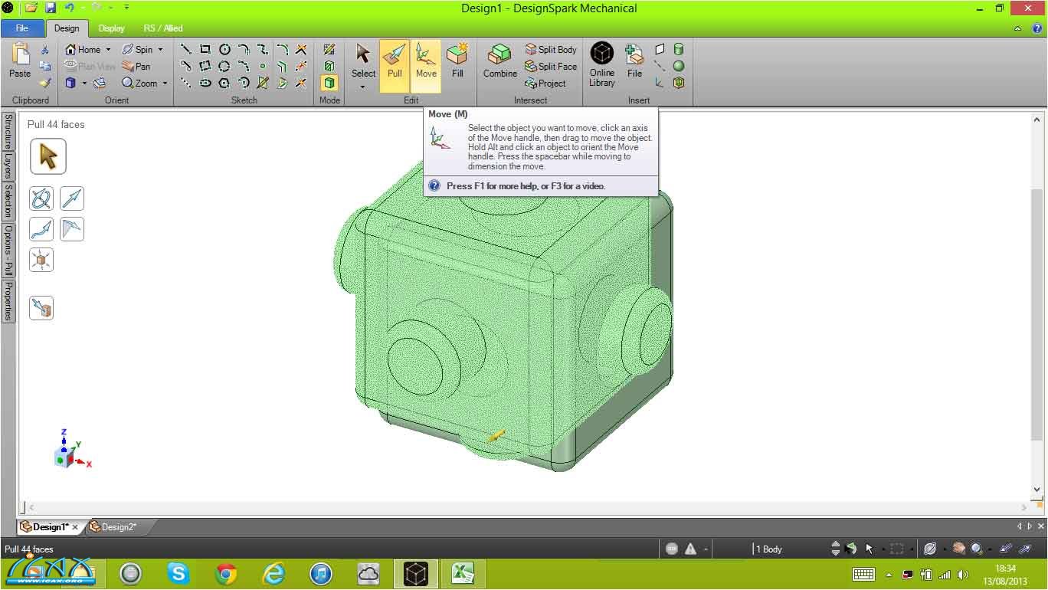Open the Zoom dropdown arrow
Viewport: 1048px width, 590px height.
point(165,84)
